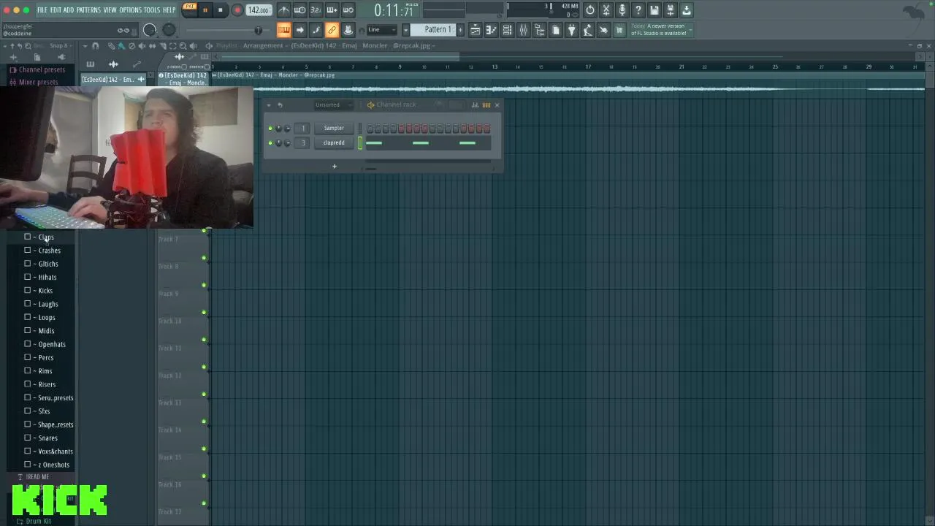935x526 pixels.
Task: Open the PATTERNS menu
Action: pyautogui.click(x=88, y=10)
